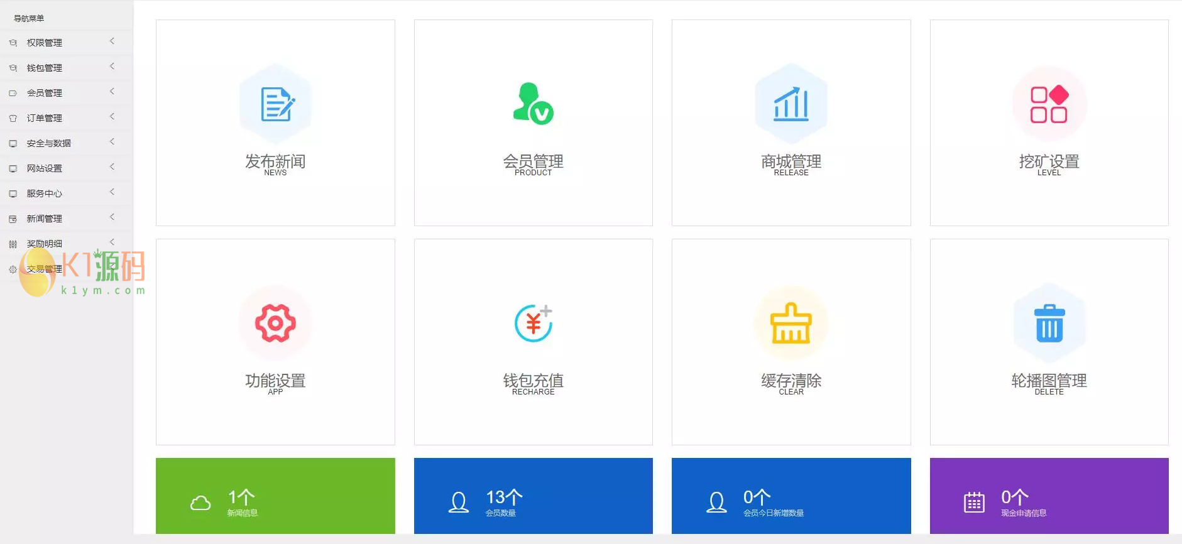This screenshot has height=544, width=1182.
Task: Click the green user icon above 会员管理 PRODUCT
Action: pos(533,104)
